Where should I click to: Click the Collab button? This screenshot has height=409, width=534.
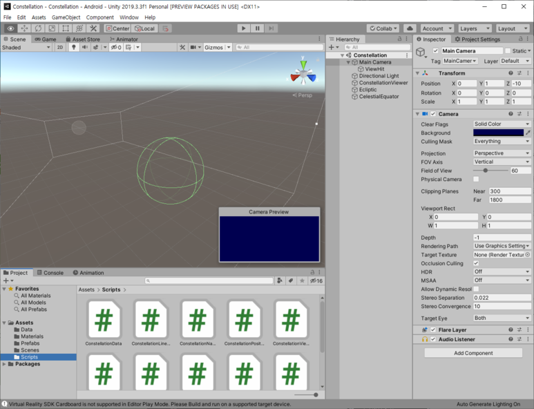click(x=383, y=28)
